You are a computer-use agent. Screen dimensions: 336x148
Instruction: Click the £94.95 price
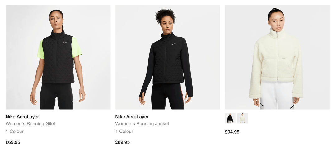point(232,132)
